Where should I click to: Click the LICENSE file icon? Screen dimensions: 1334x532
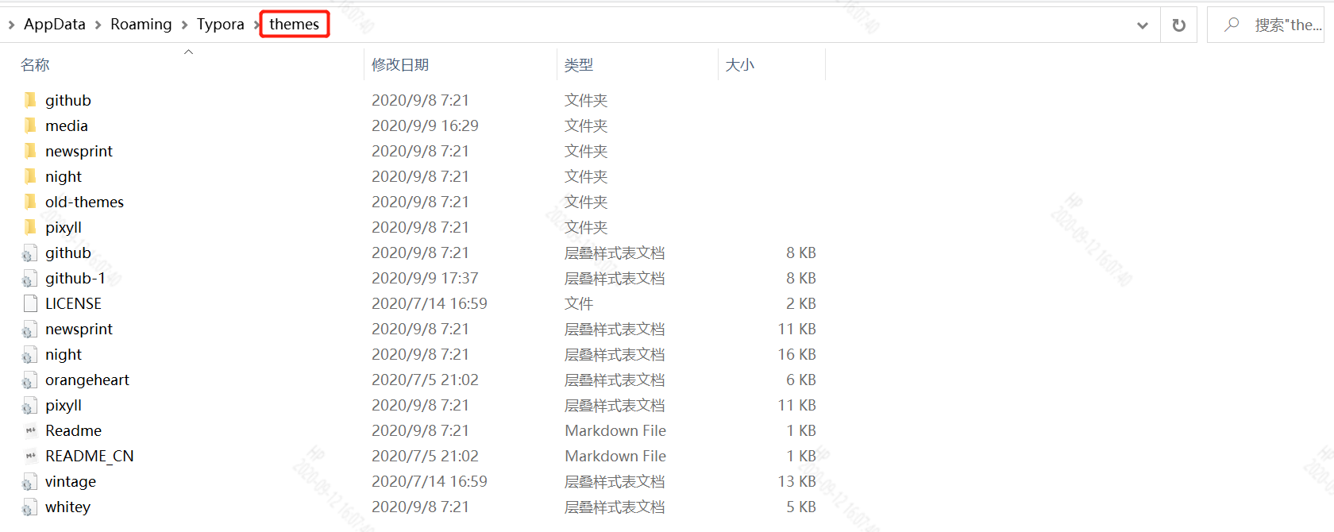click(30, 303)
